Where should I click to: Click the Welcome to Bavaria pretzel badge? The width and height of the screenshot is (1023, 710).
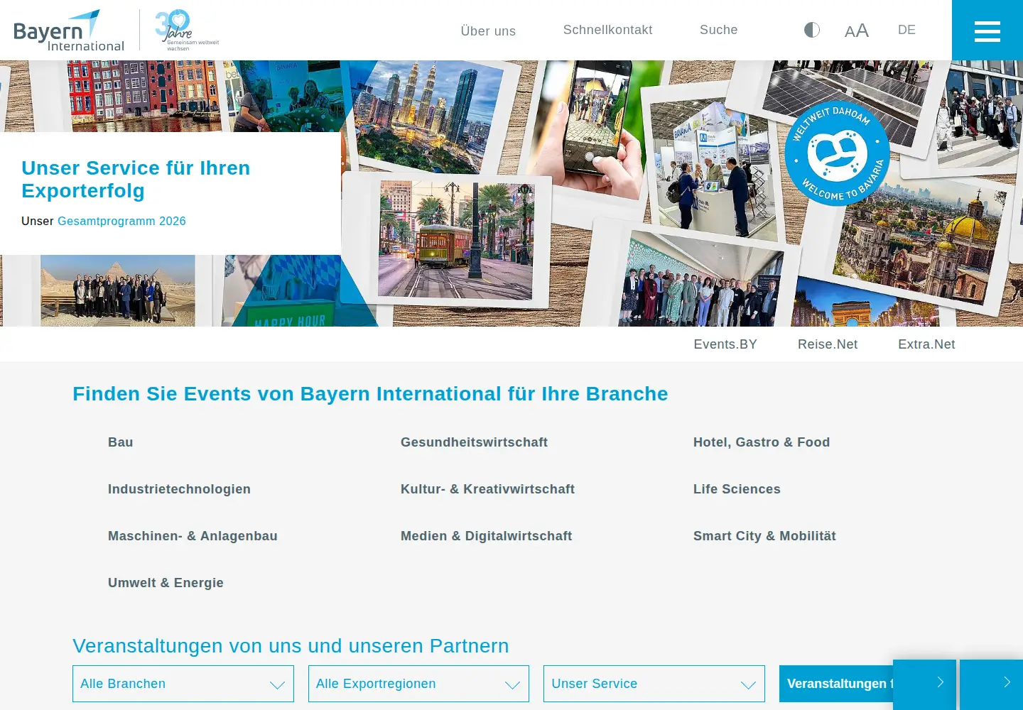838,153
